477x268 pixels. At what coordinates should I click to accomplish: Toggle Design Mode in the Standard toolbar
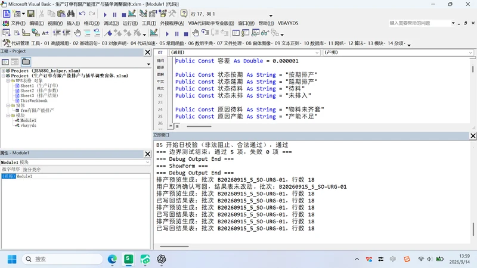132,14
